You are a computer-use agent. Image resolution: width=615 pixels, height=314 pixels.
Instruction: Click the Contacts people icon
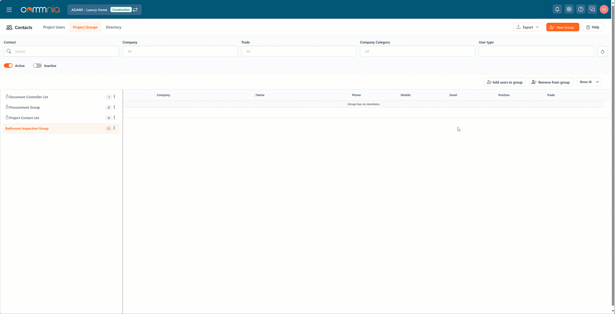(9, 27)
